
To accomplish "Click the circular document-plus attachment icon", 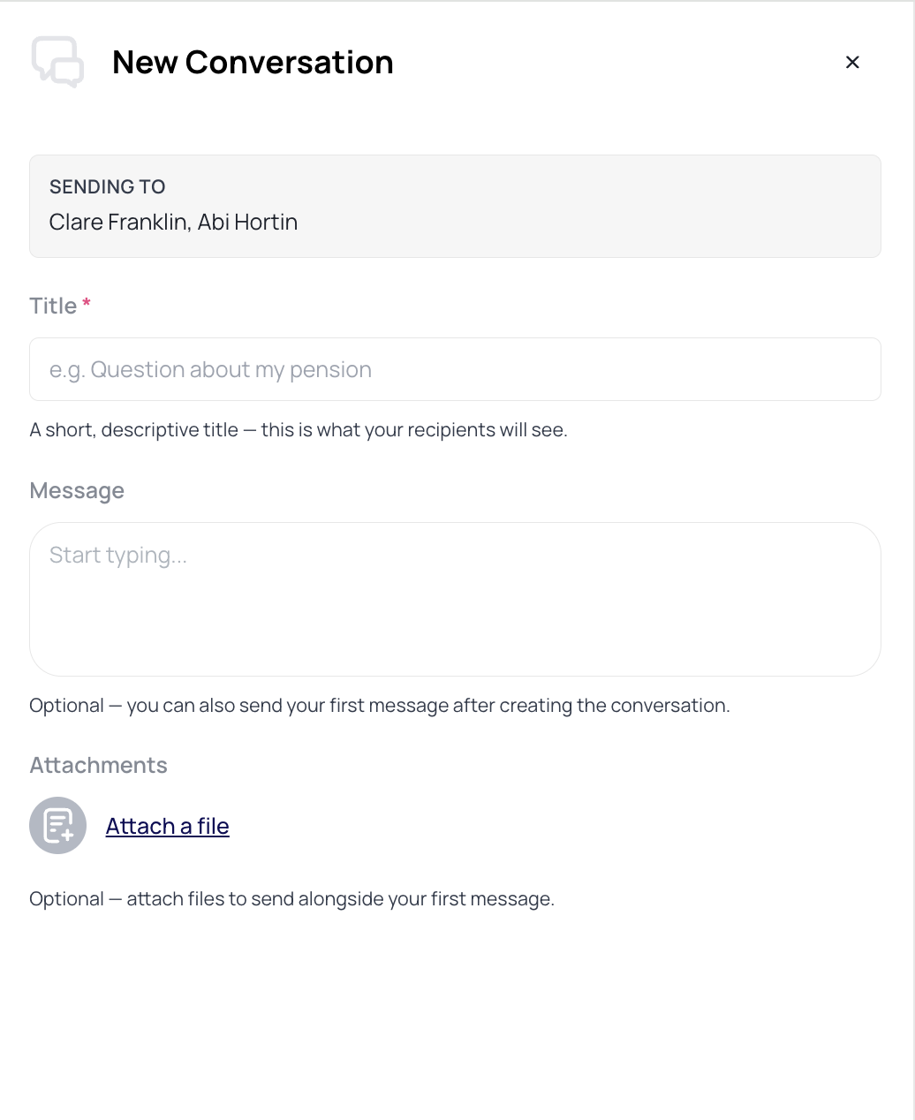I will 58,826.
